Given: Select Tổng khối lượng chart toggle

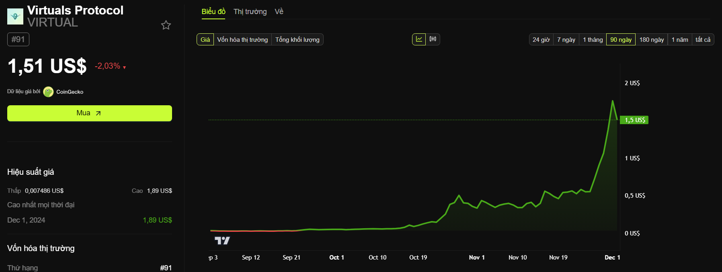Looking at the screenshot, I should (297, 40).
